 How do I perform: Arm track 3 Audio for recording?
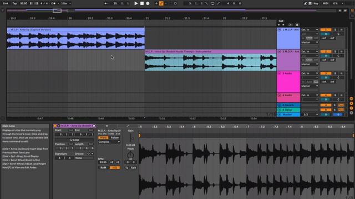342,74
